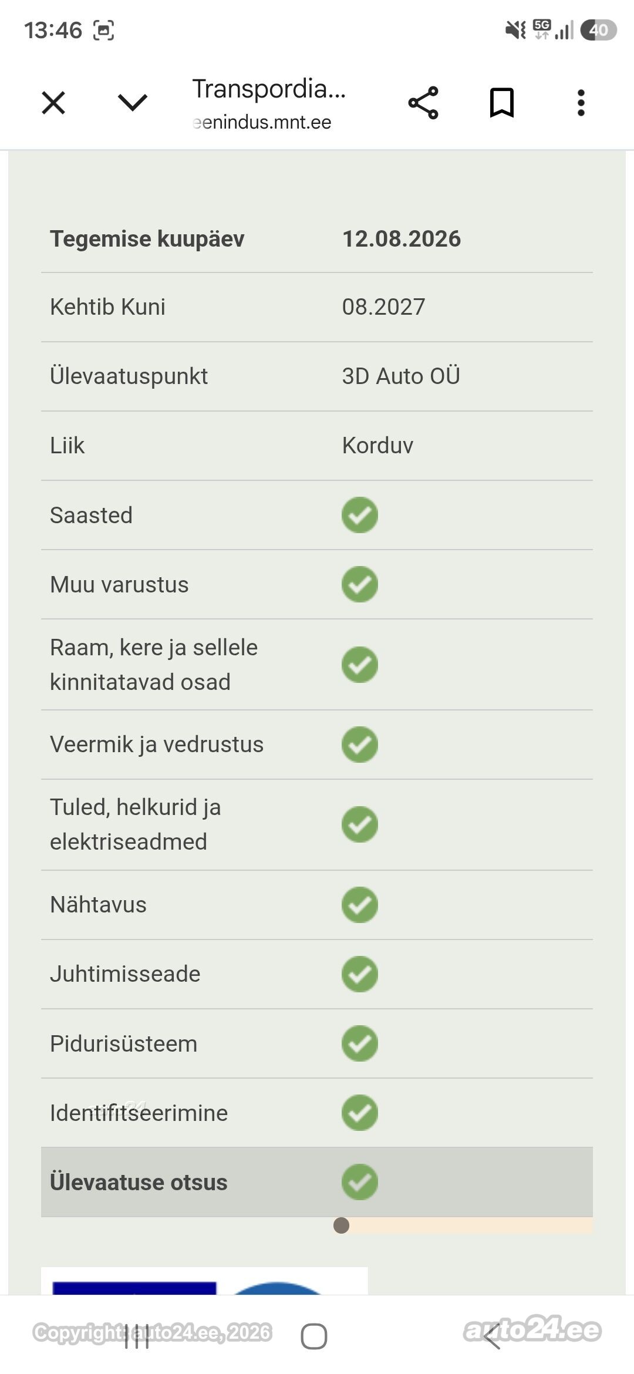
Task: Tap the check icon next to Nähtavus
Action: [x=360, y=905]
